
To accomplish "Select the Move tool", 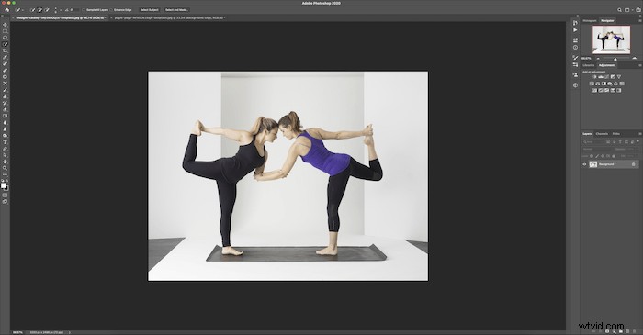I will coord(5,25).
